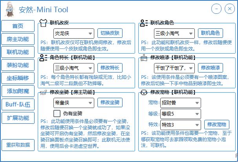This screenshot has height=162, width=238.
Task: Click the 修改宠物【联机功能】 heading
Action: [173, 92]
